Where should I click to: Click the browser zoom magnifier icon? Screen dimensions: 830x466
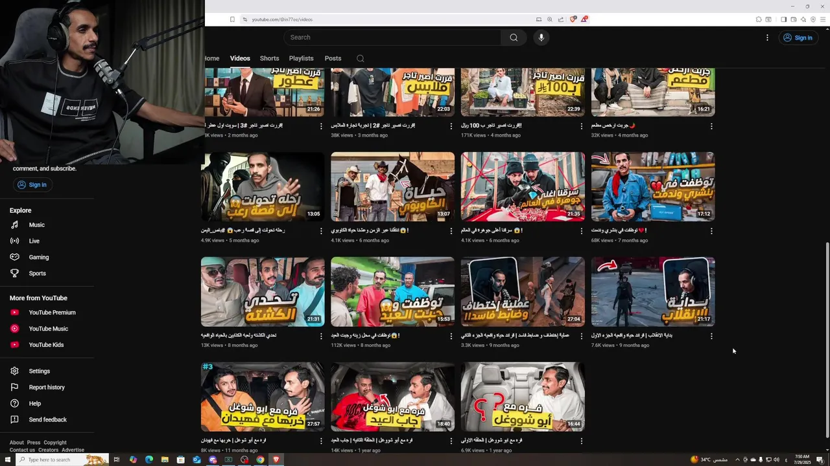pyautogui.click(x=550, y=19)
